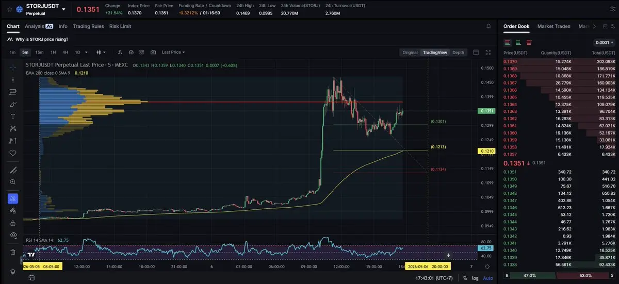Screen dimensions: 619x284
Task: Toggle log scale button
Action: point(475,278)
